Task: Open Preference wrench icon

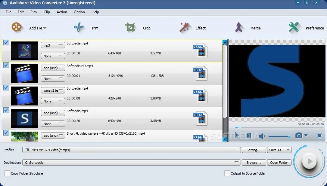Action: click(x=294, y=27)
